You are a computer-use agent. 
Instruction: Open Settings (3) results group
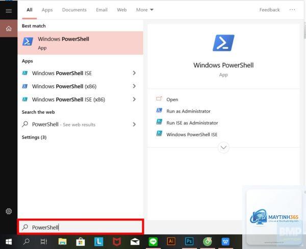tap(34, 137)
